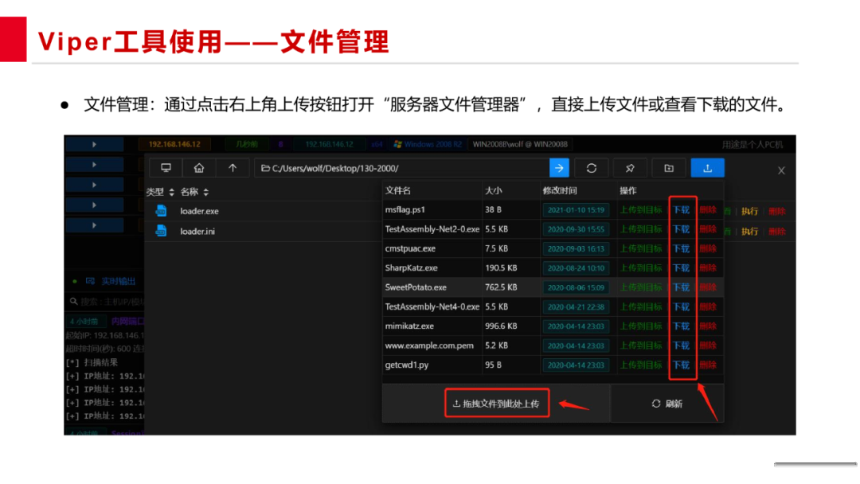Click the Windows logo beside Windows 2008 R2
This screenshot has height=484, width=860.
click(x=397, y=144)
